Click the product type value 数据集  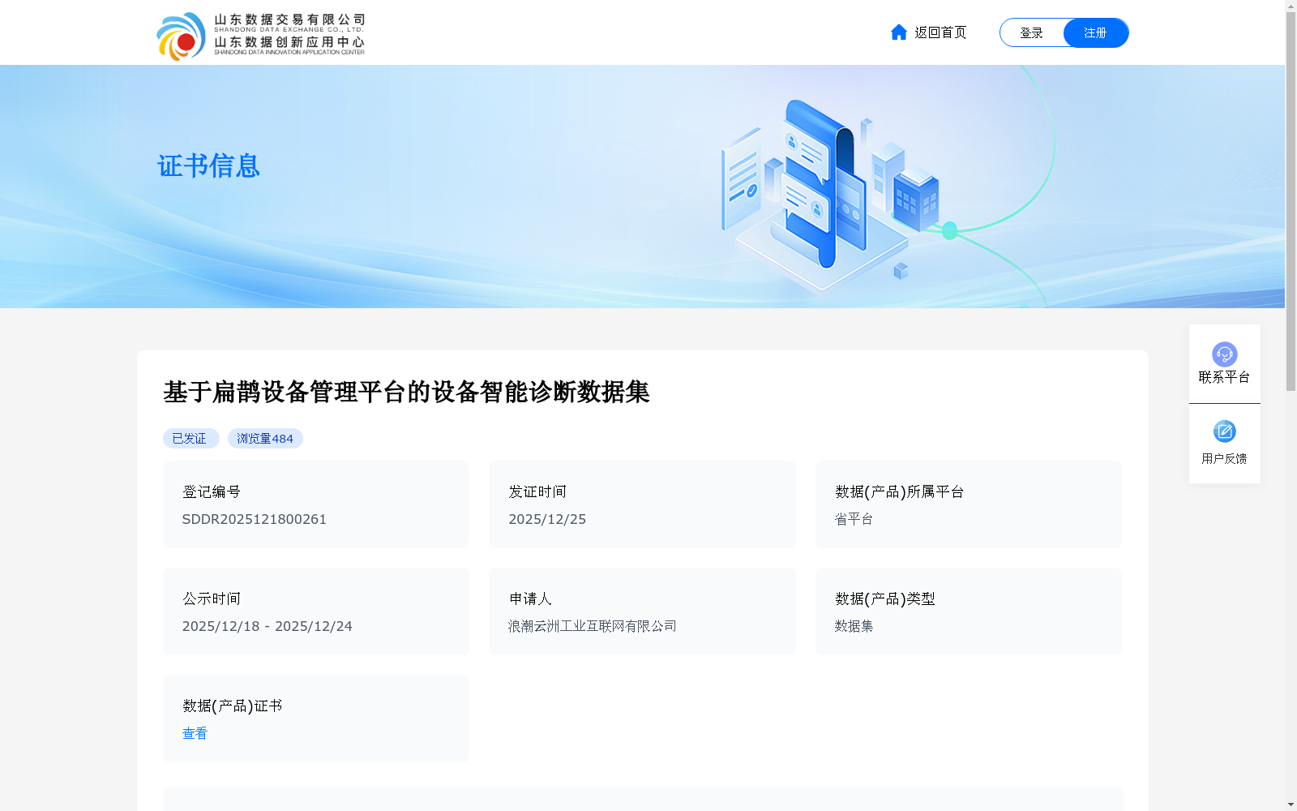pyautogui.click(x=854, y=626)
